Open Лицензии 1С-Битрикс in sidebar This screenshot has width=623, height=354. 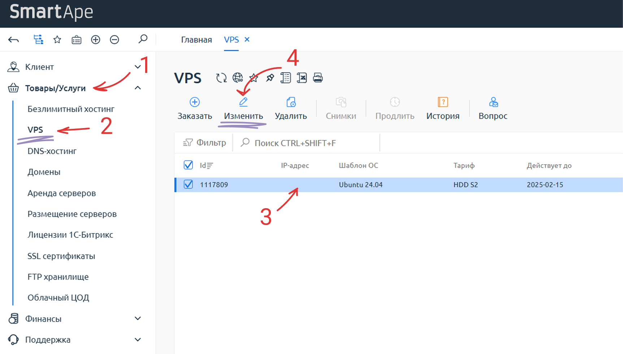pos(70,235)
